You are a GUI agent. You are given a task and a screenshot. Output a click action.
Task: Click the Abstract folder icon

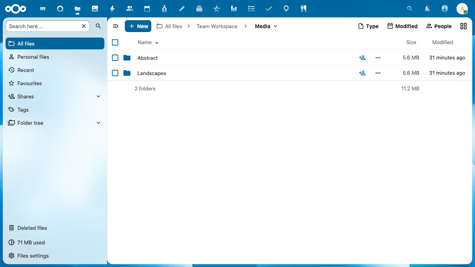[127, 58]
